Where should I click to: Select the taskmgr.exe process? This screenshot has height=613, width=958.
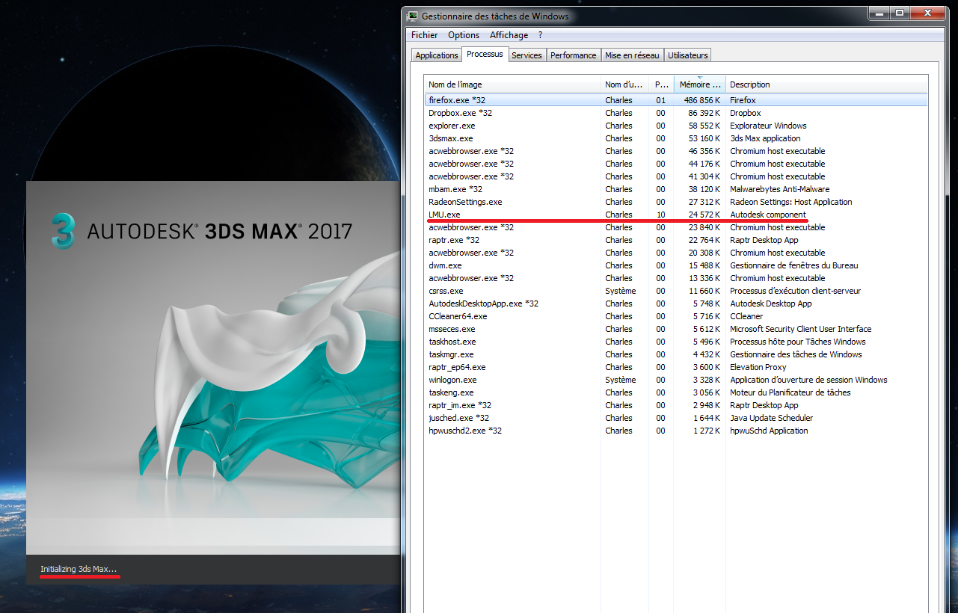[676, 354]
